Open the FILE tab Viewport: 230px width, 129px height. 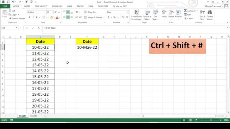point(5,6)
